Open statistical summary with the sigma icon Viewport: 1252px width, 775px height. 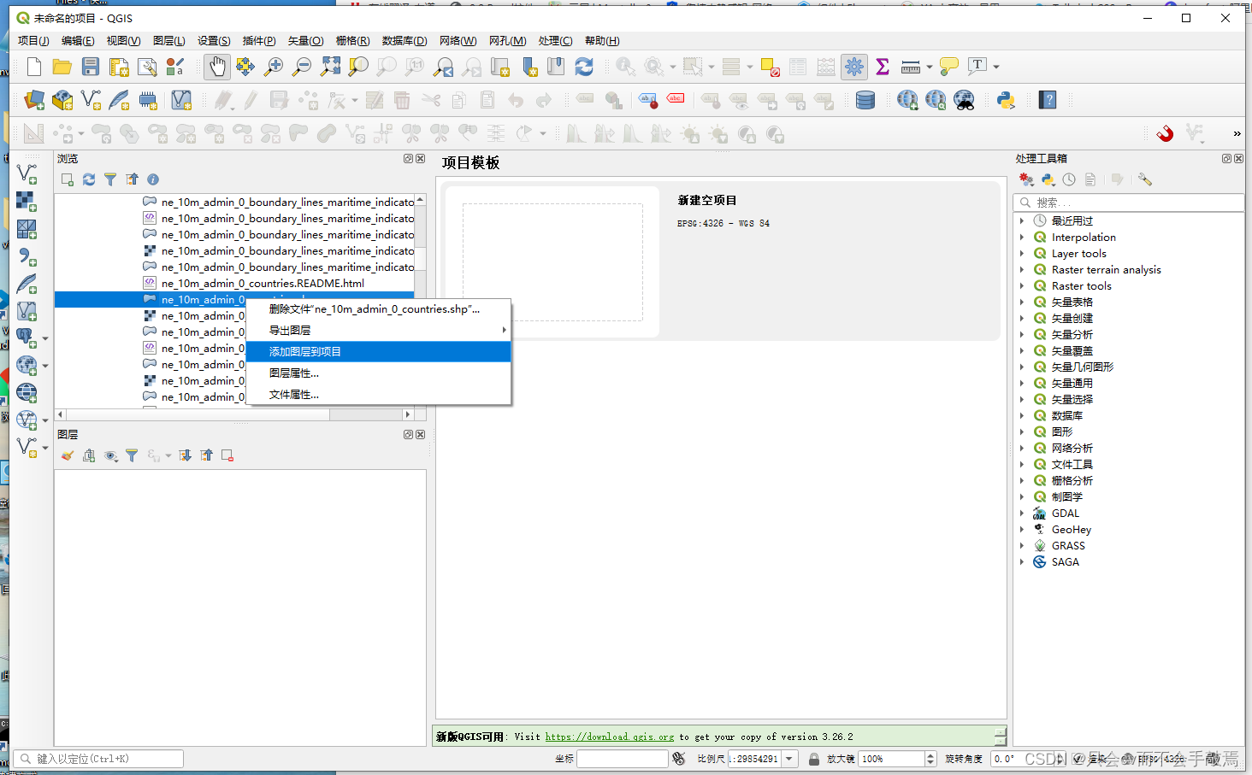(883, 67)
